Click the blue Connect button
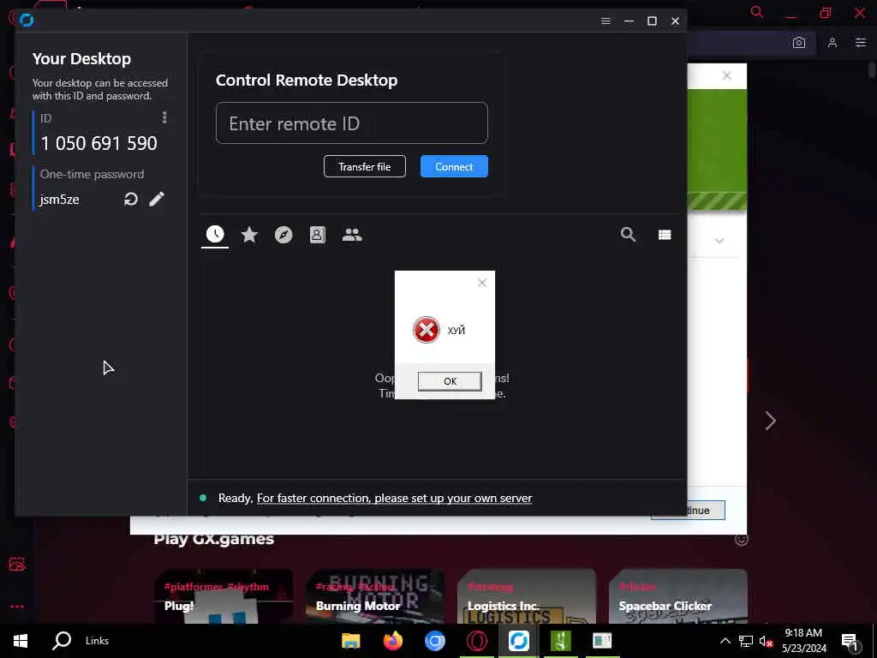Screen dimensions: 877x658 (x=454, y=166)
